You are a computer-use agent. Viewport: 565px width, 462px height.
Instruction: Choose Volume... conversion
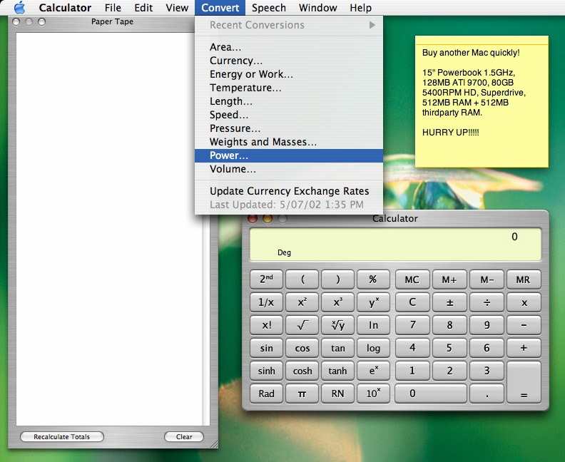[289, 169]
